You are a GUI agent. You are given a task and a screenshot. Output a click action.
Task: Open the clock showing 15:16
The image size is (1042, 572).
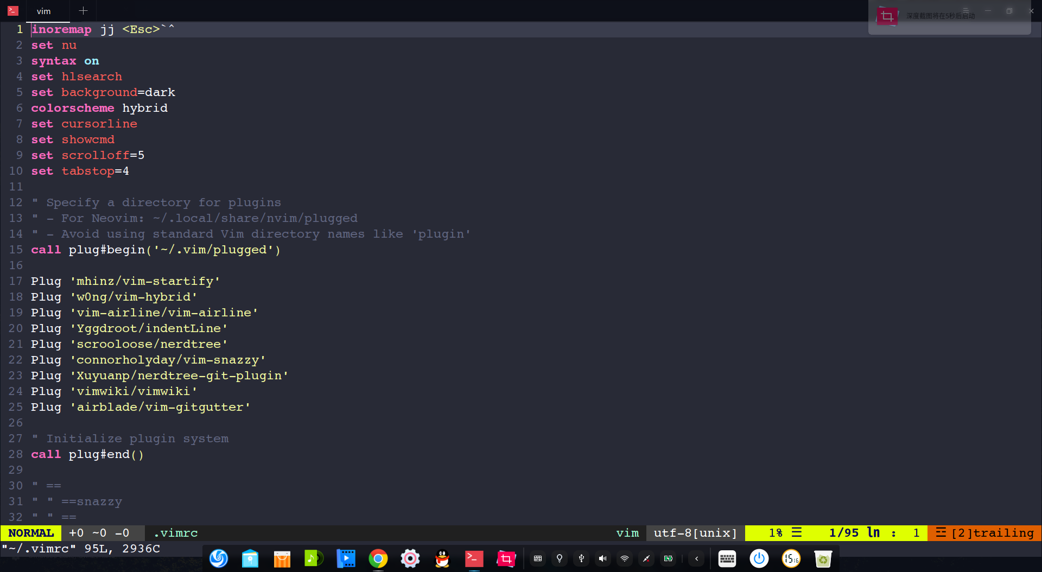point(791,558)
